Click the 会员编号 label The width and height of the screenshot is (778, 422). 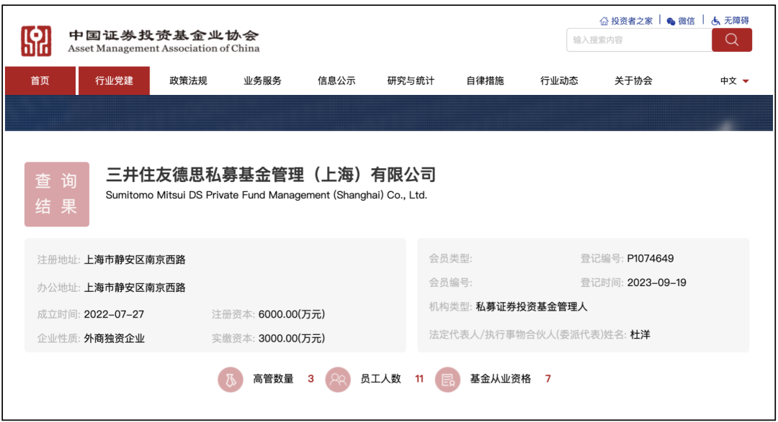(x=450, y=283)
